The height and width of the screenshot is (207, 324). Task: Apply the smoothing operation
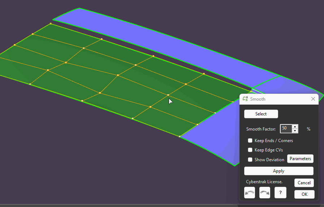tap(278, 171)
